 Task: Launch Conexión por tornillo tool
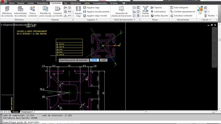(58, 11)
